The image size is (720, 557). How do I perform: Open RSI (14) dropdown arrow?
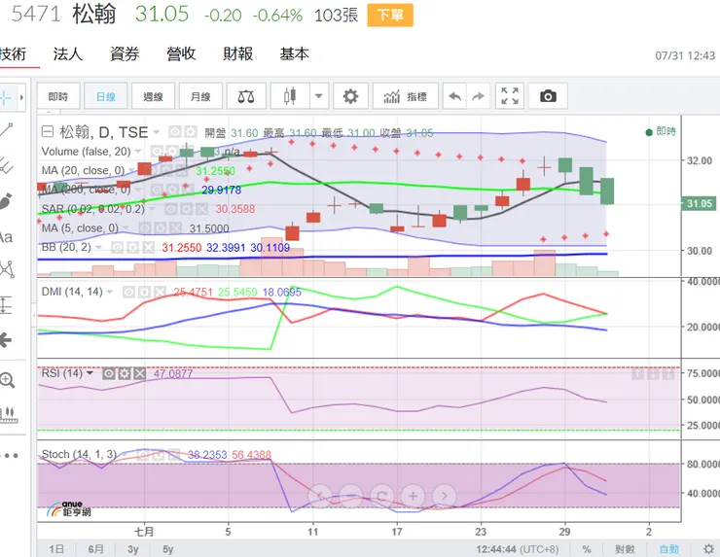click(90, 373)
